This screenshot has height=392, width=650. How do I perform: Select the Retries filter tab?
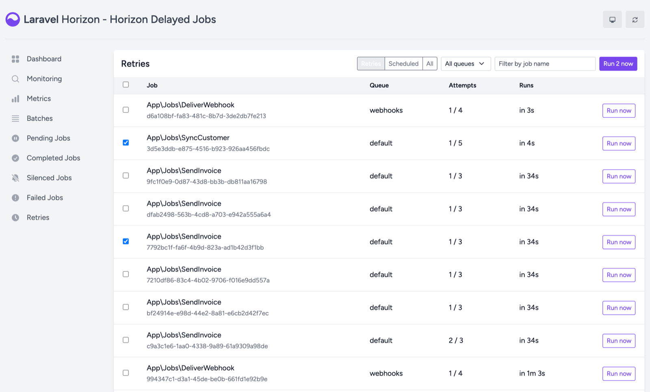(x=371, y=64)
